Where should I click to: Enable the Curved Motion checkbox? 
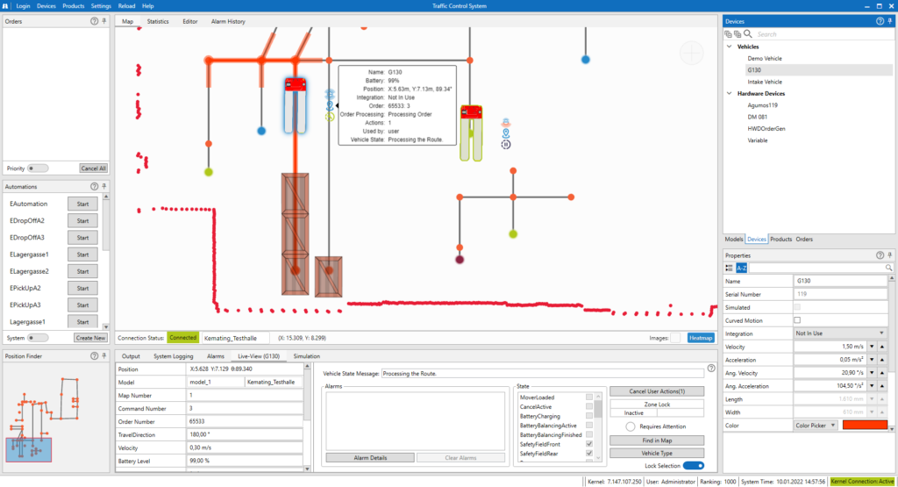pos(797,320)
